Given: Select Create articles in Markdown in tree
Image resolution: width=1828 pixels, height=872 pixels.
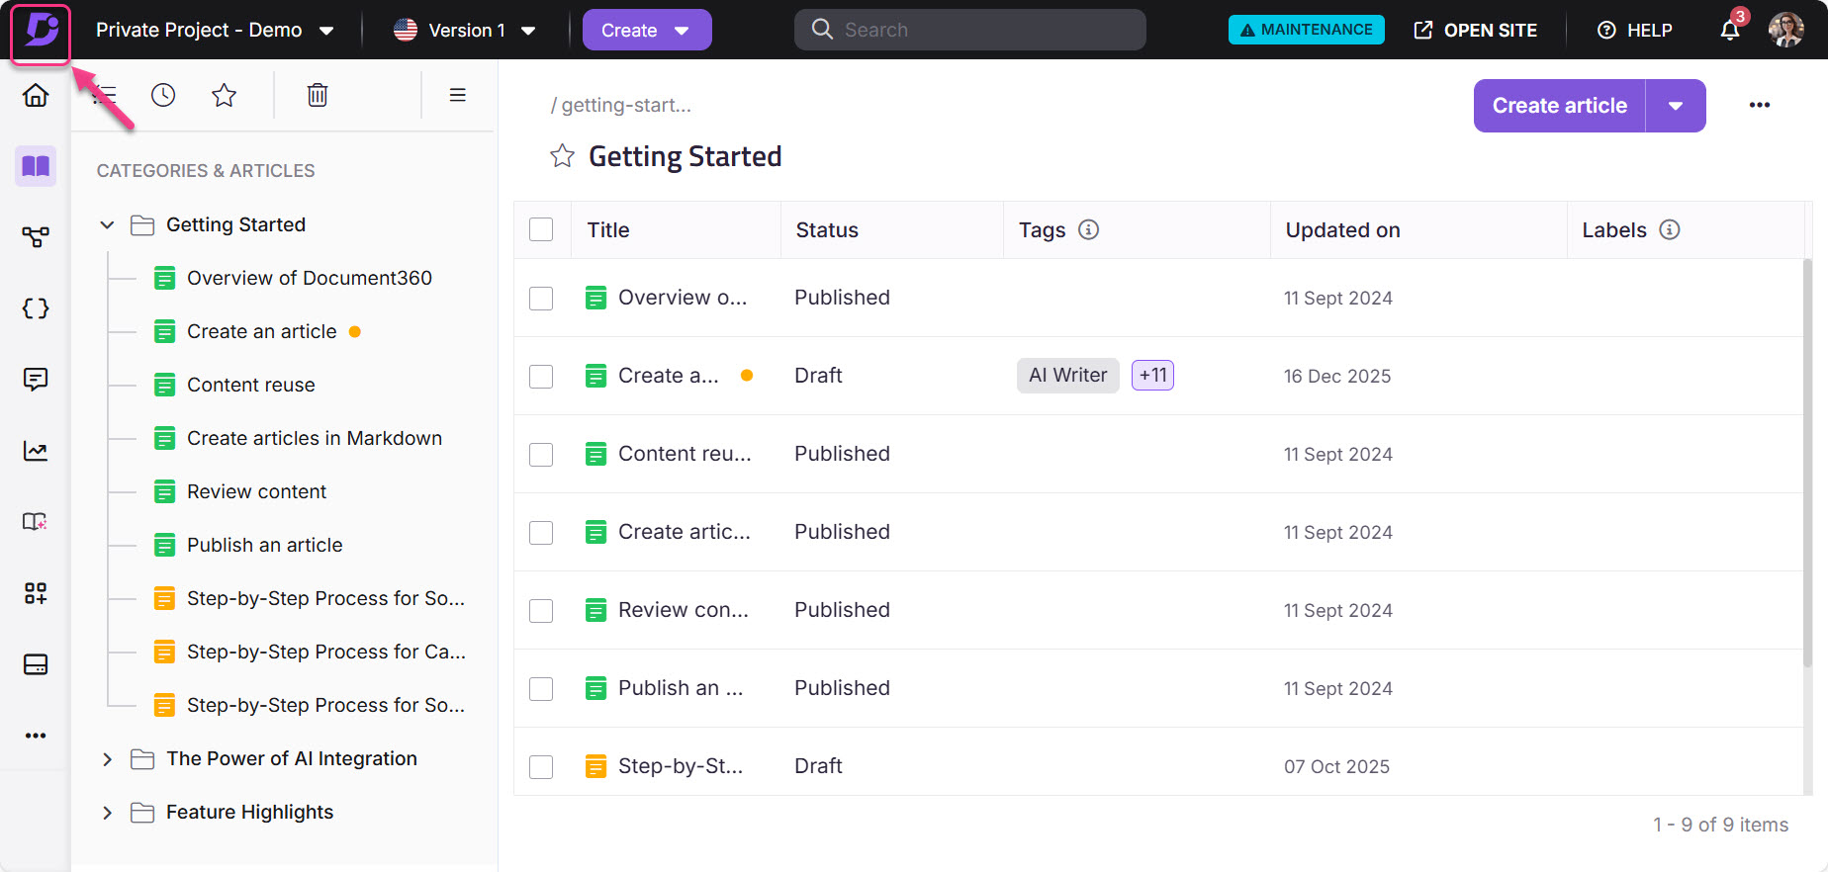Looking at the screenshot, I should (314, 438).
